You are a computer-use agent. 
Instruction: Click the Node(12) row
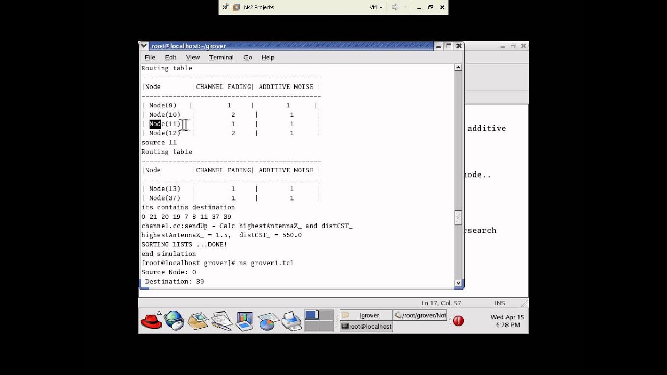click(x=231, y=133)
